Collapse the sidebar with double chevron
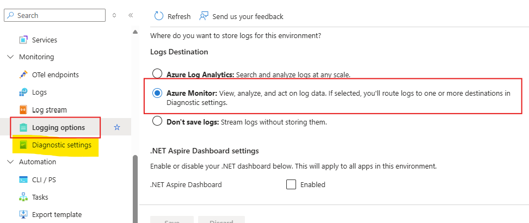The image size is (529, 223). pos(131,15)
